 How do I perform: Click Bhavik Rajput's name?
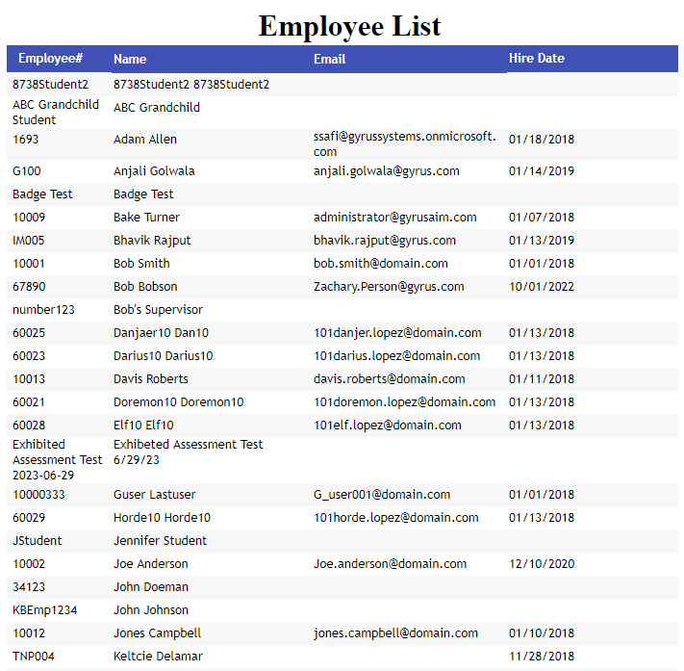pos(152,241)
